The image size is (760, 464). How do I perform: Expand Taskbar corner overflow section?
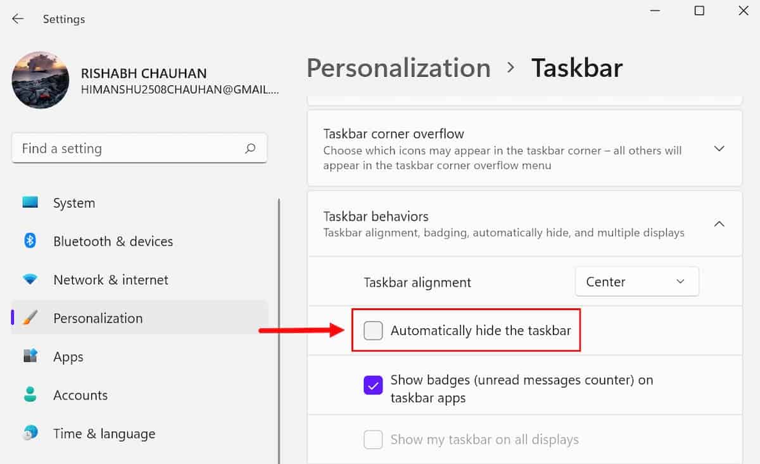click(x=719, y=148)
